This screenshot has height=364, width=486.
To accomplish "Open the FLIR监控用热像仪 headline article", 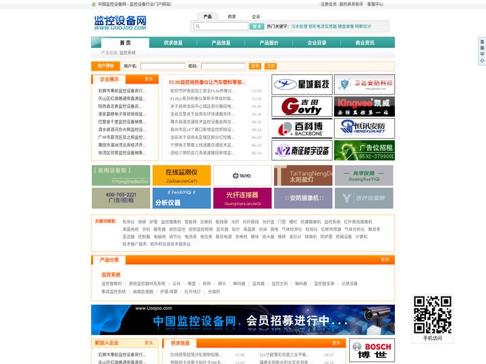I will click(x=207, y=82).
